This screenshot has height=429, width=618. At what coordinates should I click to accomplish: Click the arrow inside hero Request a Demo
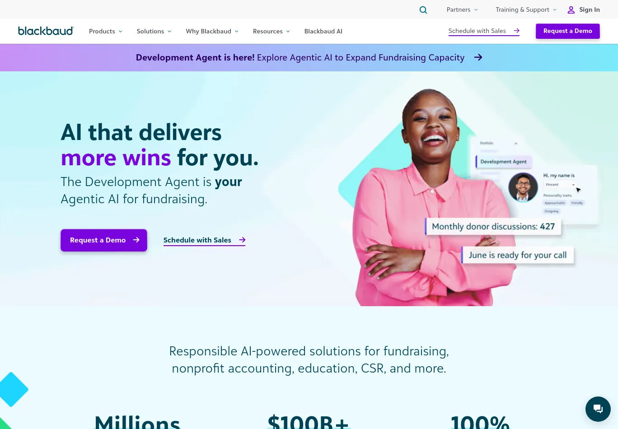click(x=136, y=240)
